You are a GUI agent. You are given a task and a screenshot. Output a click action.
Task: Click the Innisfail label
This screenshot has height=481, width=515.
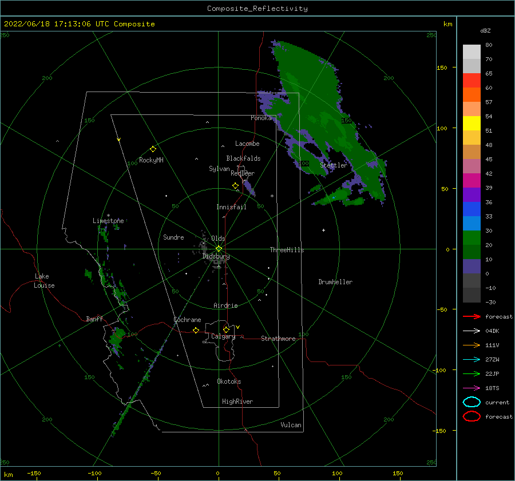231,207
